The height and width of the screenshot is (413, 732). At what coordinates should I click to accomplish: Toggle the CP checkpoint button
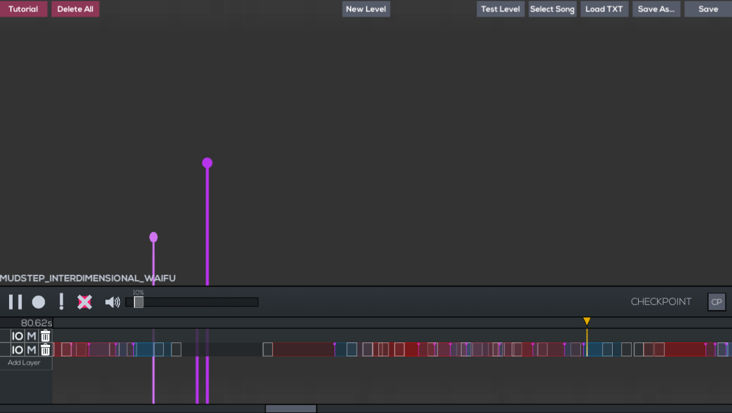[x=716, y=302]
